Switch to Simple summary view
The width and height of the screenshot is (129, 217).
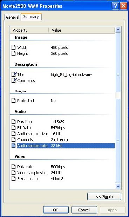[x=104, y=197]
